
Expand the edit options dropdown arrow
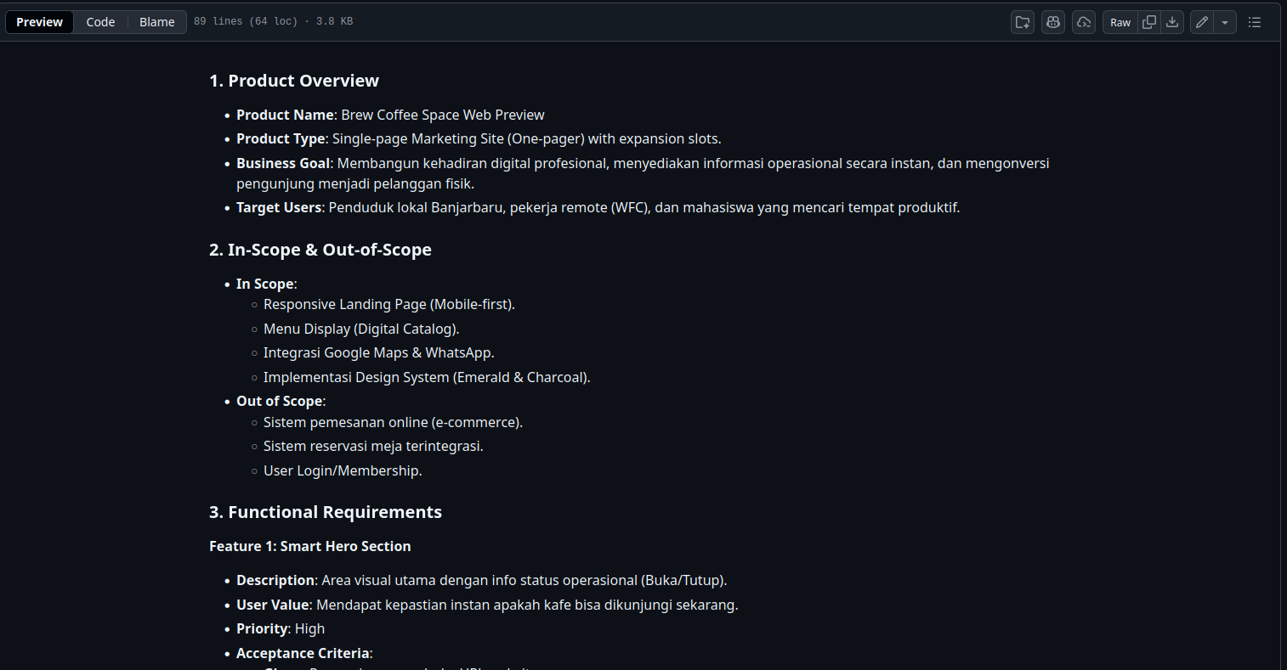pos(1225,22)
